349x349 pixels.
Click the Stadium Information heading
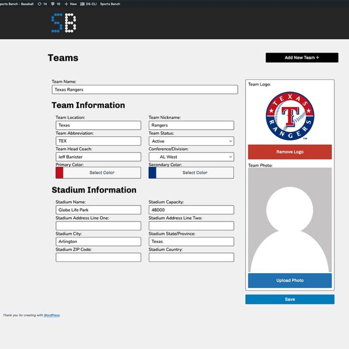[x=94, y=190]
